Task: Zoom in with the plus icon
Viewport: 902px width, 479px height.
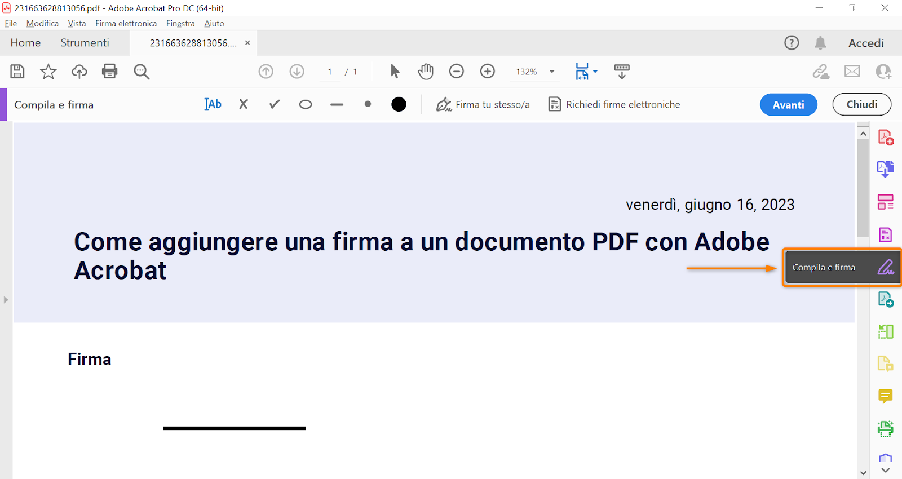Action: point(488,72)
